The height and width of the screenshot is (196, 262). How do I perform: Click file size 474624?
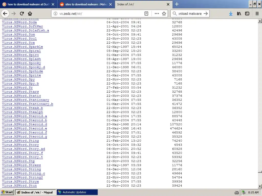click(x=176, y=128)
